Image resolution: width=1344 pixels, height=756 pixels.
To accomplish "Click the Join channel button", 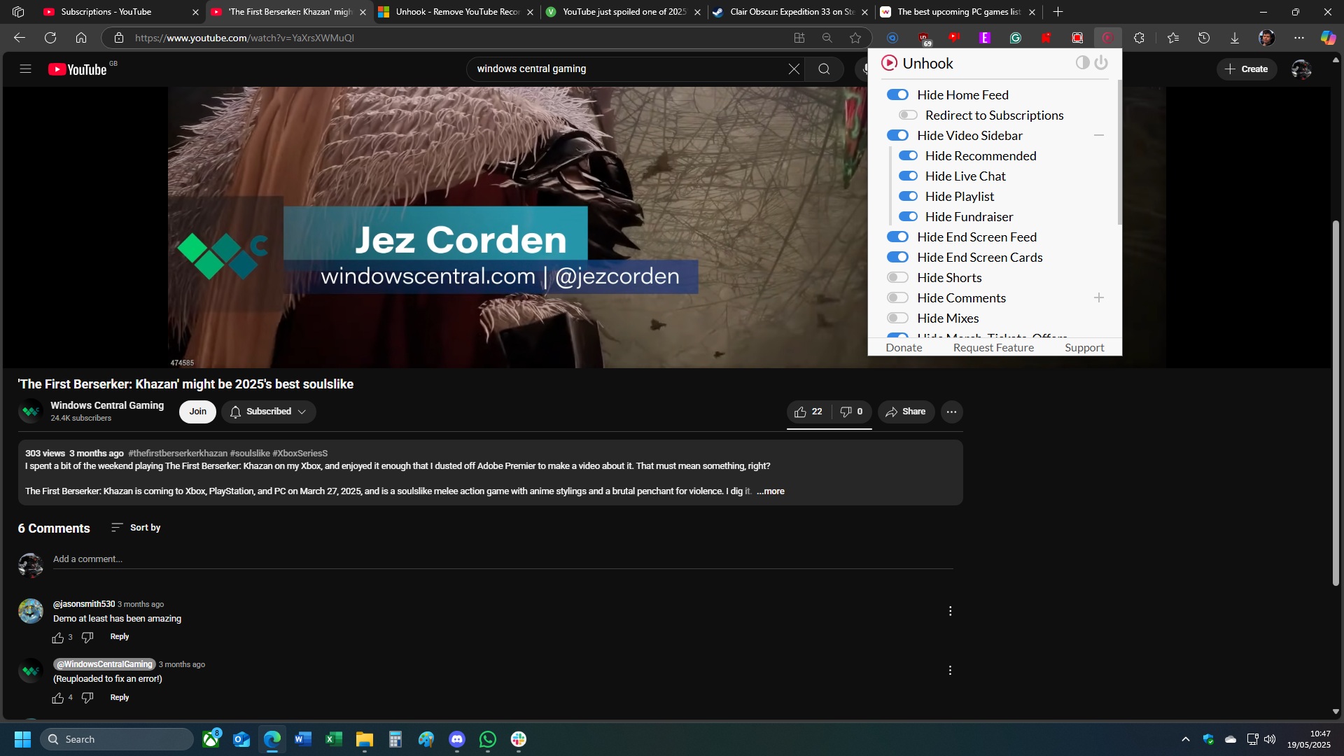I will click(197, 412).
